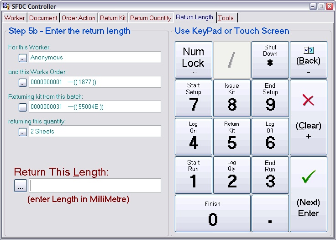Open the Worker tab
The height and width of the screenshot is (240, 336).
click(15, 18)
